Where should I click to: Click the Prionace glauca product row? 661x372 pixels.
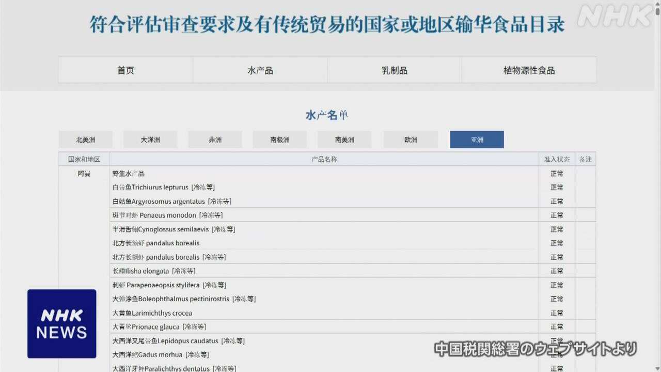point(324,327)
